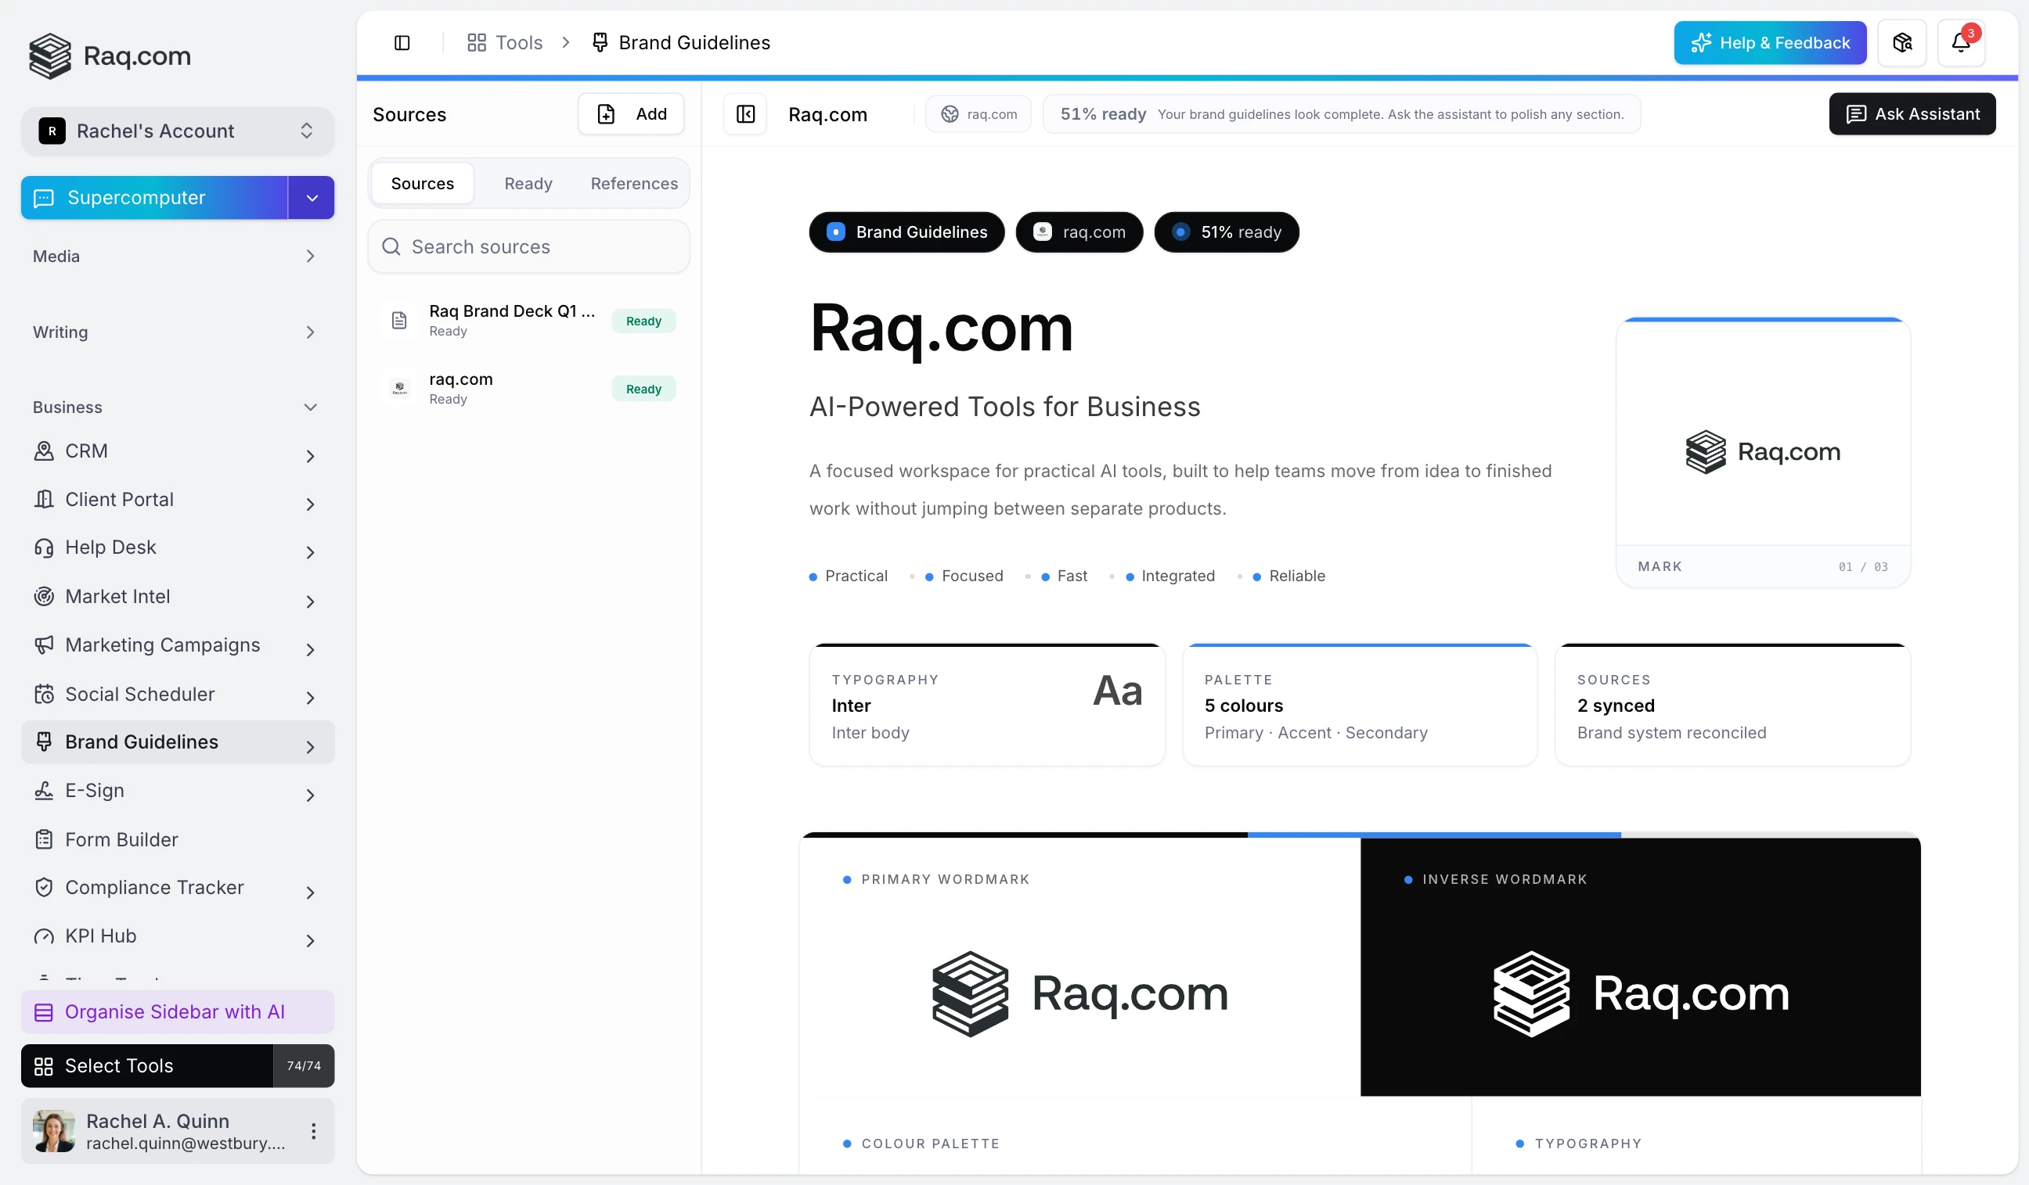Open Rachel's Account switcher dropdown

tap(178, 131)
